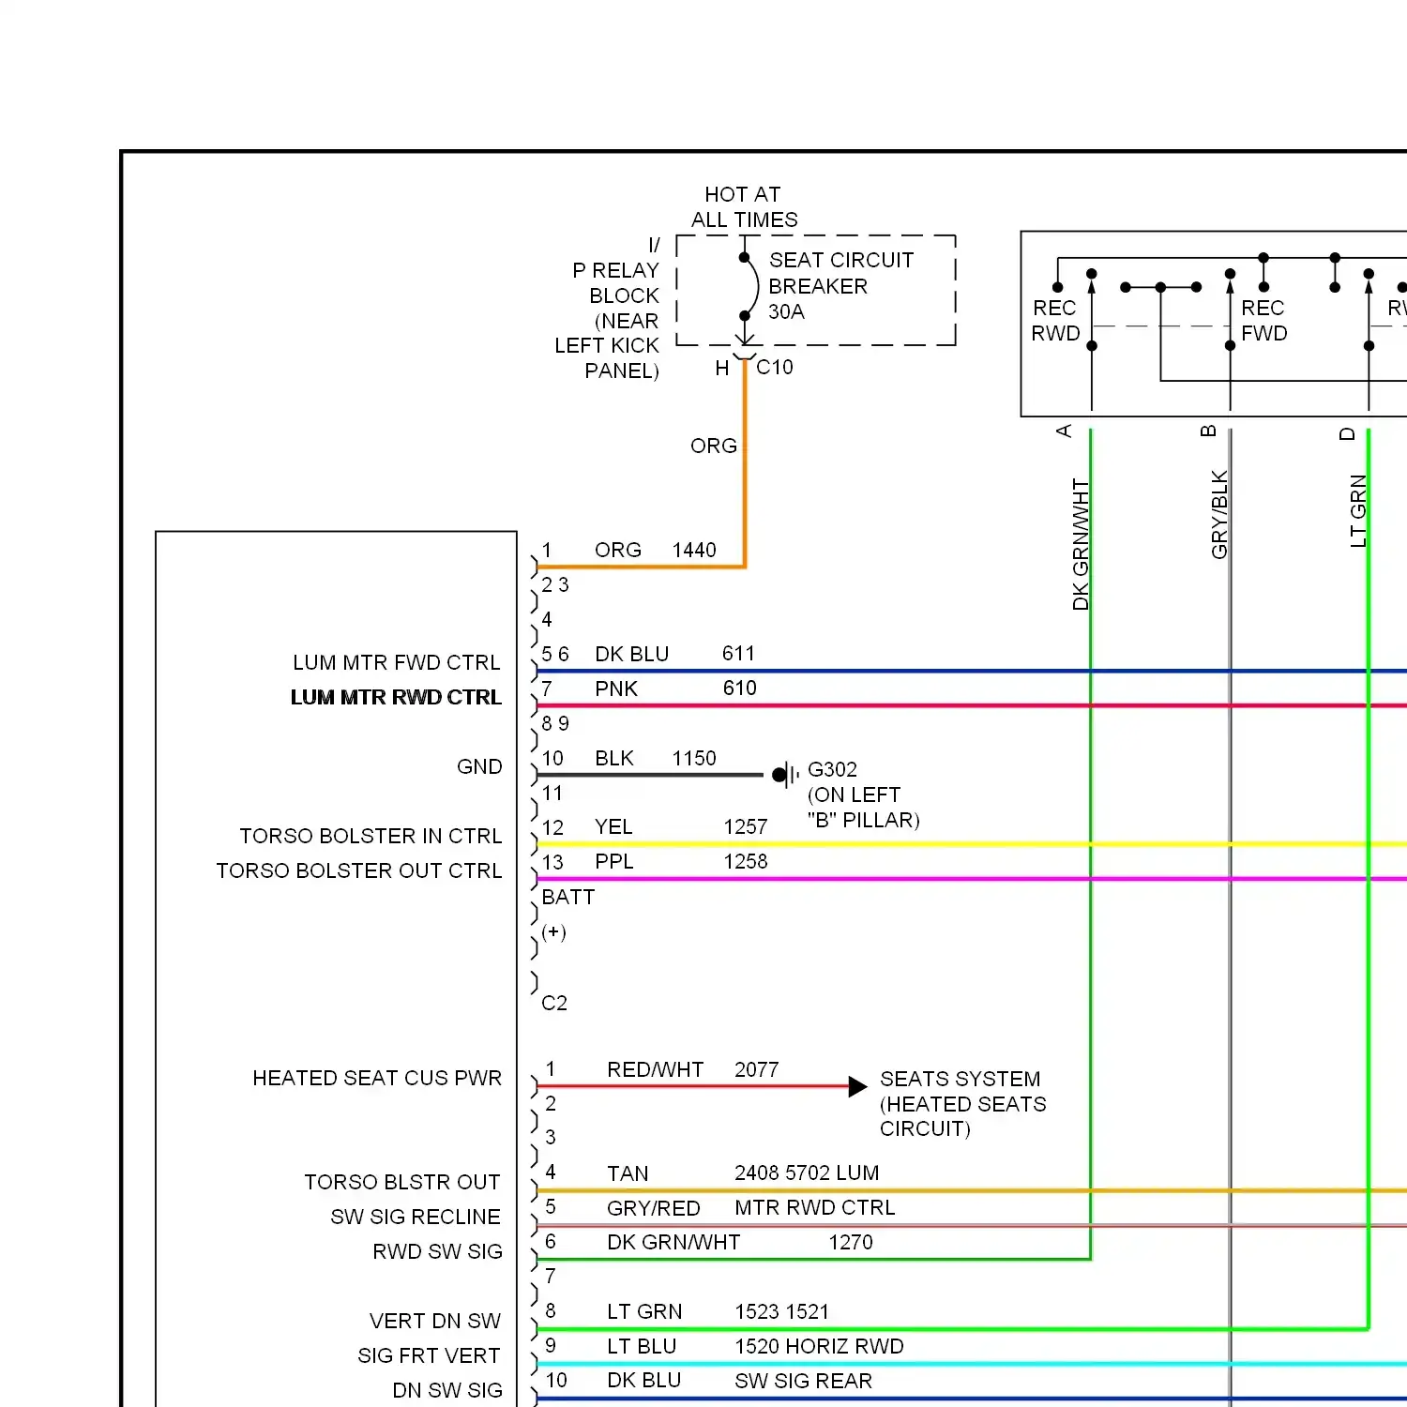Click the YEL wire color label
The image size is (1407, 1407).
click(x=613, y=827)
